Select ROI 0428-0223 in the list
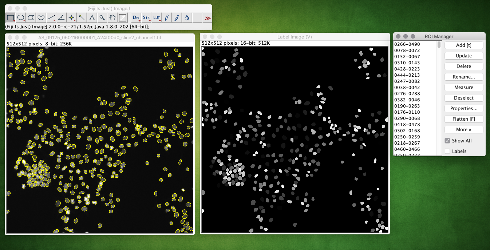 click(415, 69)
